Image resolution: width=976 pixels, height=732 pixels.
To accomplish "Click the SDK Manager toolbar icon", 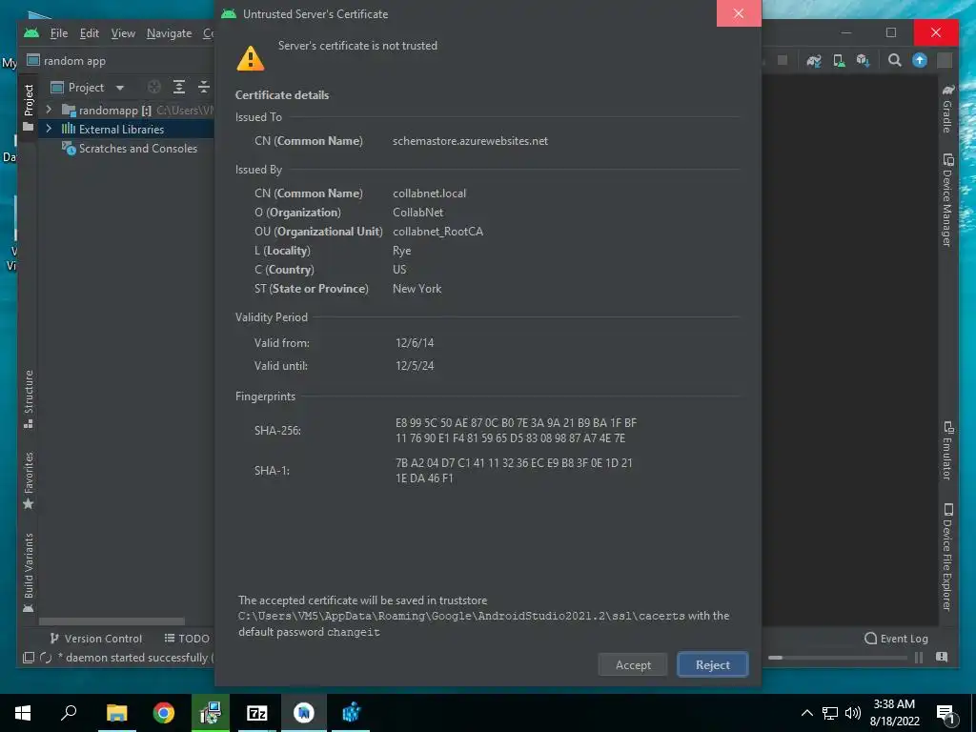I will 863,60.
